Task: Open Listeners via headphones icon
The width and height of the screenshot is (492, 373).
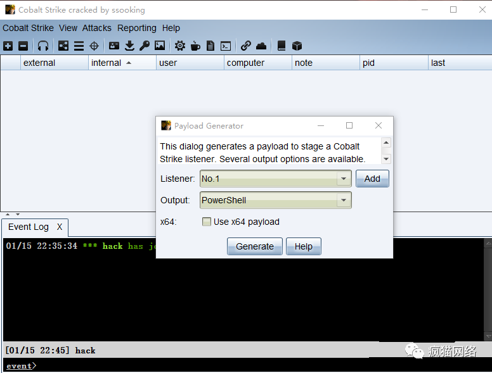Action: [43, 46]
